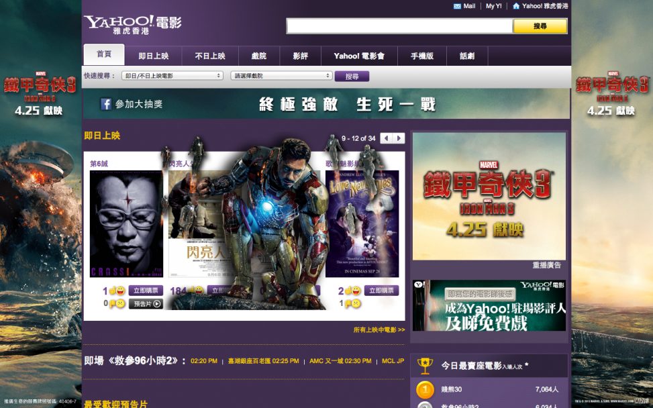Open the Love Never Dies poster

[x=362, y=224]
